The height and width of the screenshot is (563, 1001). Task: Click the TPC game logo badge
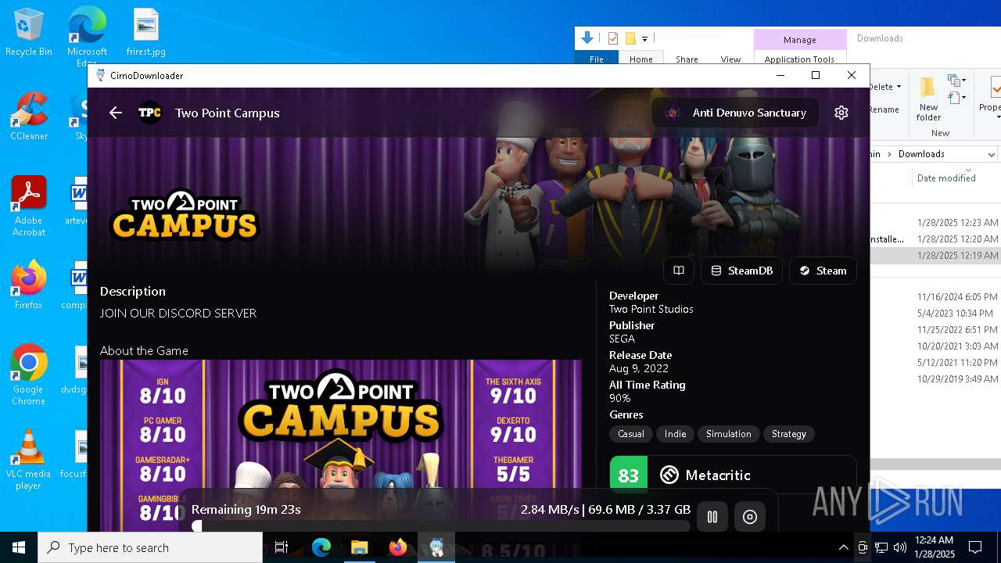[150, 113]
